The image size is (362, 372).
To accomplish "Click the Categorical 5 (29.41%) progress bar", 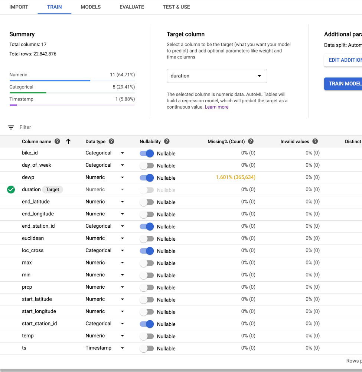I will [x=72, y=93].
